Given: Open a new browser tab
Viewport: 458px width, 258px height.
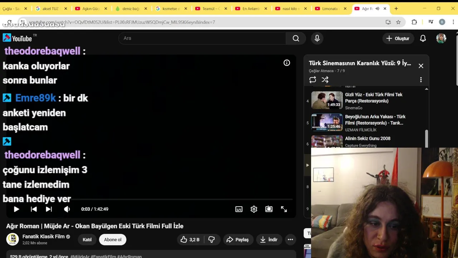Looking at the screenshot, I should point(396,9).
